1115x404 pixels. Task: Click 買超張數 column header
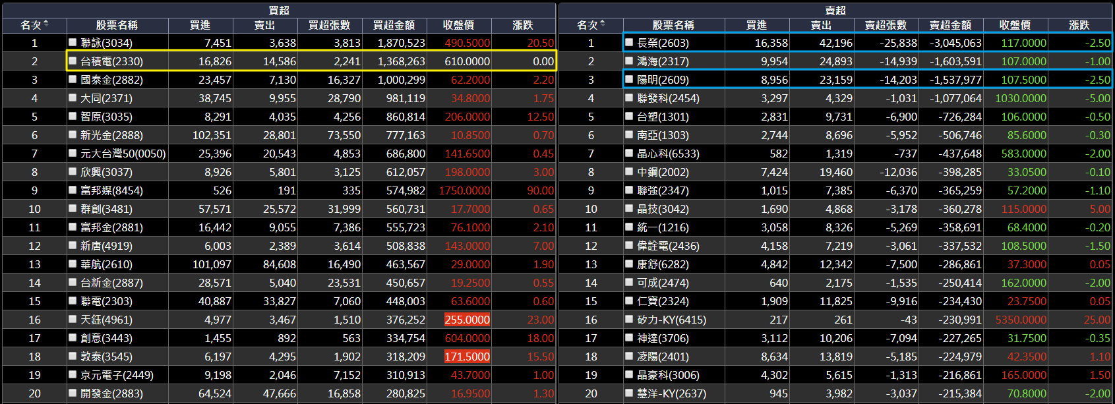point(329,25)
